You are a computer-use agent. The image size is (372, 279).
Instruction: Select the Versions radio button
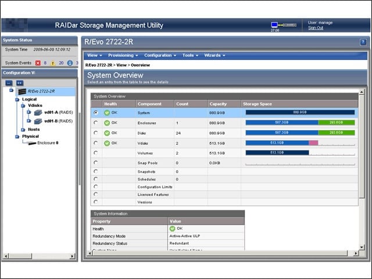point(95,202)
